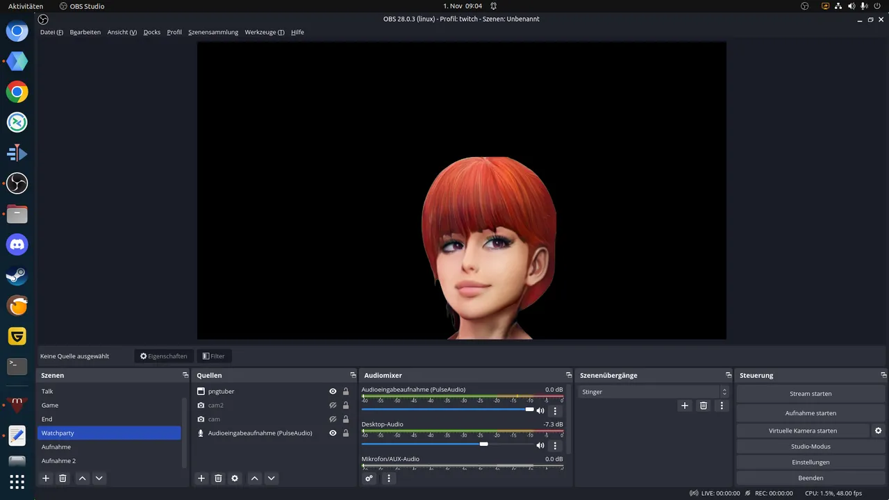Open the virtual camera settings gear
This screenshot has height=500, width=889.
tap(879, 431)
